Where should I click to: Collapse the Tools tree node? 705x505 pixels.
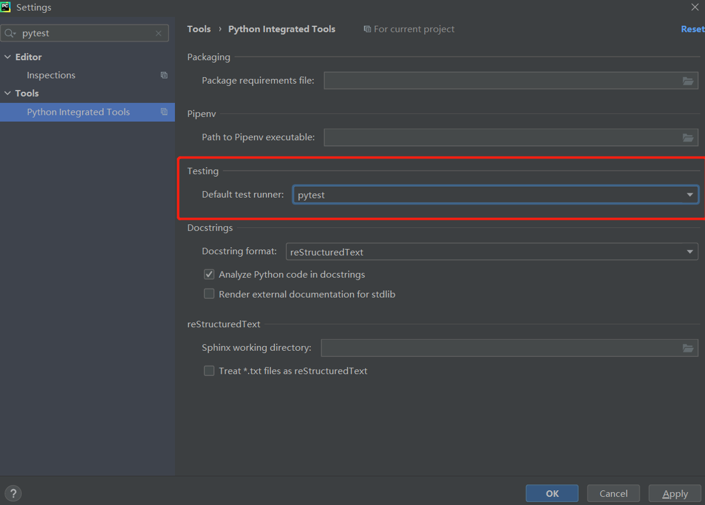click(8, 93)
